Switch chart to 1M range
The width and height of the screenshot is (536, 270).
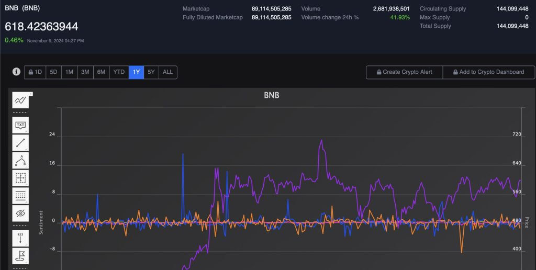coord(70,72)
